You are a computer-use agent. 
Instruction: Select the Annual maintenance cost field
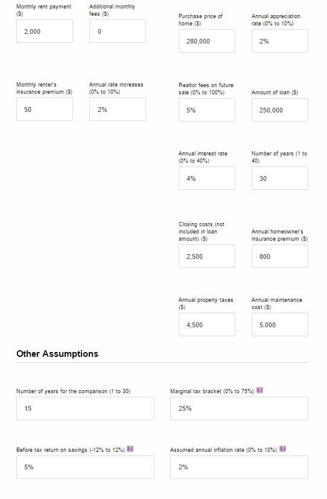[280, 325]
